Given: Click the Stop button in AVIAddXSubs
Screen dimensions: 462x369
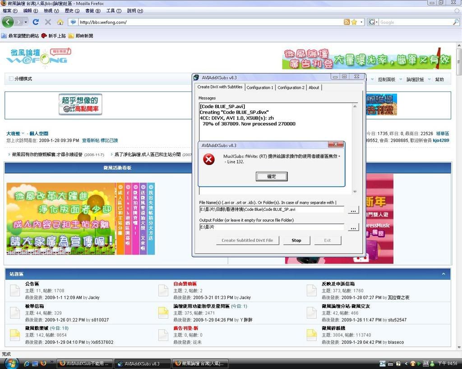Looking at the screenshot, I should [296, 240].
